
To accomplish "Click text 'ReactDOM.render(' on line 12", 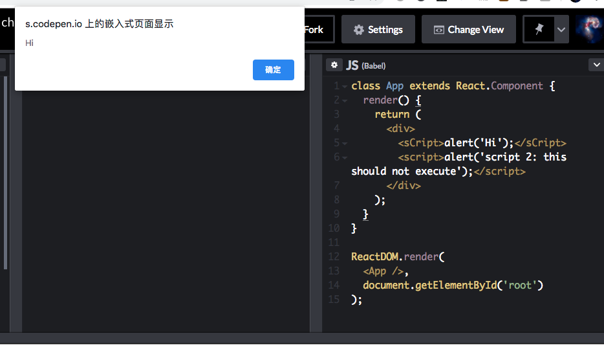I will click(x=398, y=257).
